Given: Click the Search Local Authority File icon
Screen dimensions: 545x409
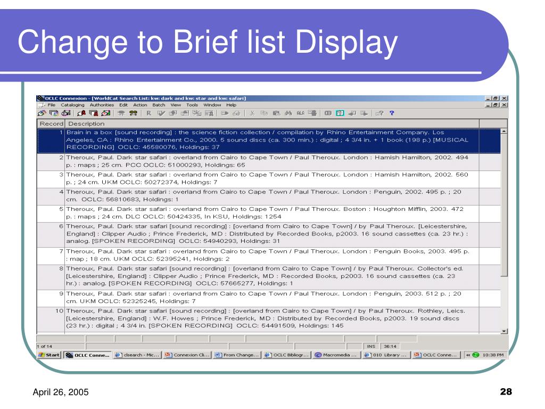Looking at the screenshot, I should [x=106, y=113].
